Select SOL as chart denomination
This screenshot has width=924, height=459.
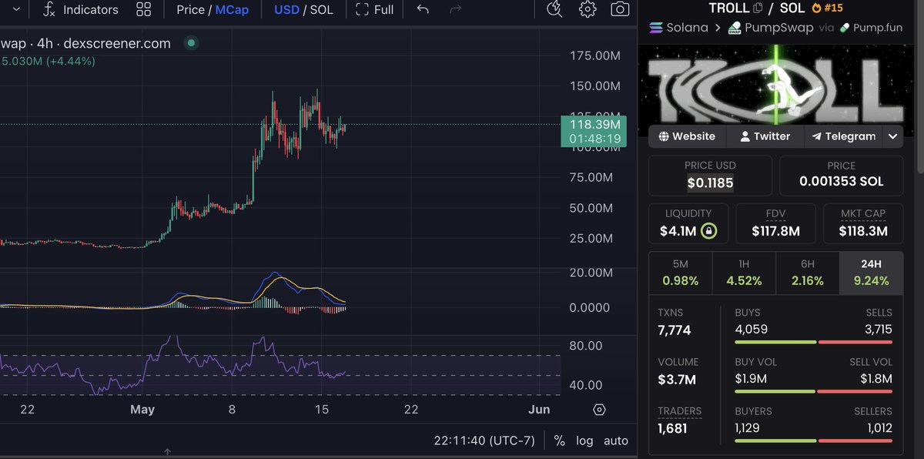click(322, 9)
